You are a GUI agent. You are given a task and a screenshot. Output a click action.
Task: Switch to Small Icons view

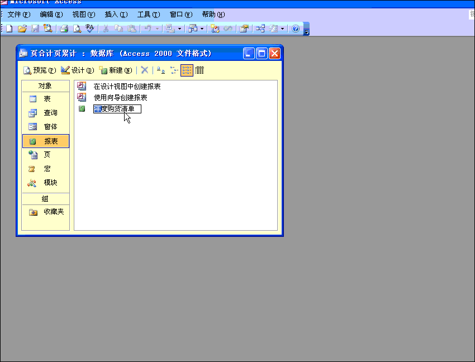[174, 70]
